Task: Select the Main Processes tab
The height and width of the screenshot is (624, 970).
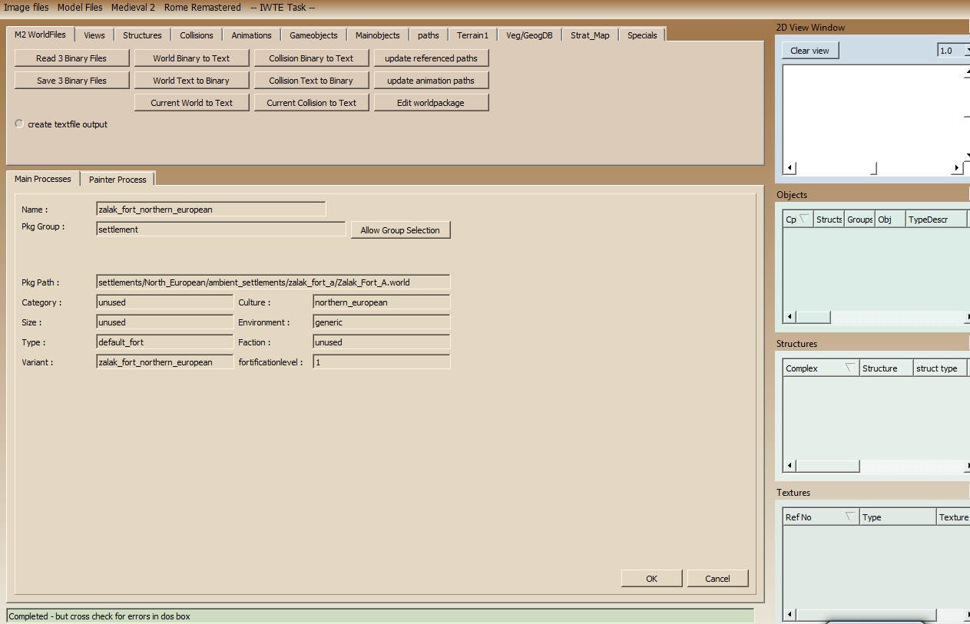Action: pos(43,179)
